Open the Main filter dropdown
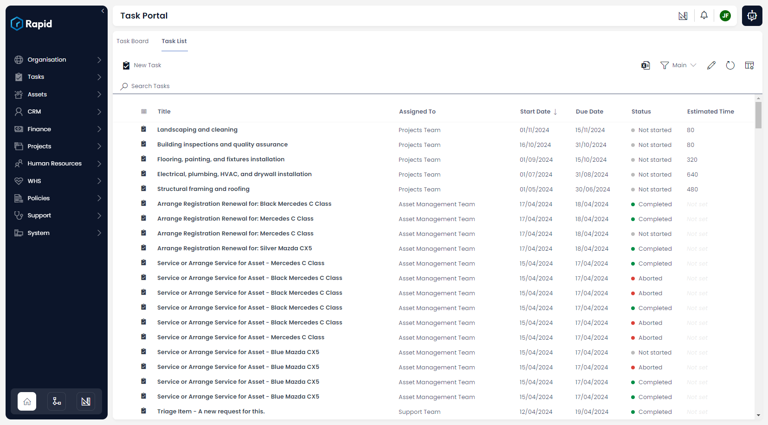 pos(678,65)
